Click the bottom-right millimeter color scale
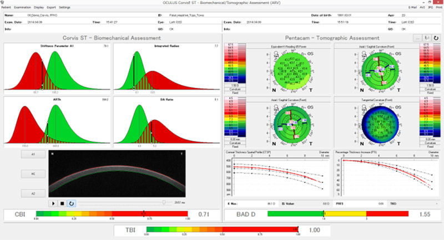Screen dimensions: 444x240 [x=430, y=116]
